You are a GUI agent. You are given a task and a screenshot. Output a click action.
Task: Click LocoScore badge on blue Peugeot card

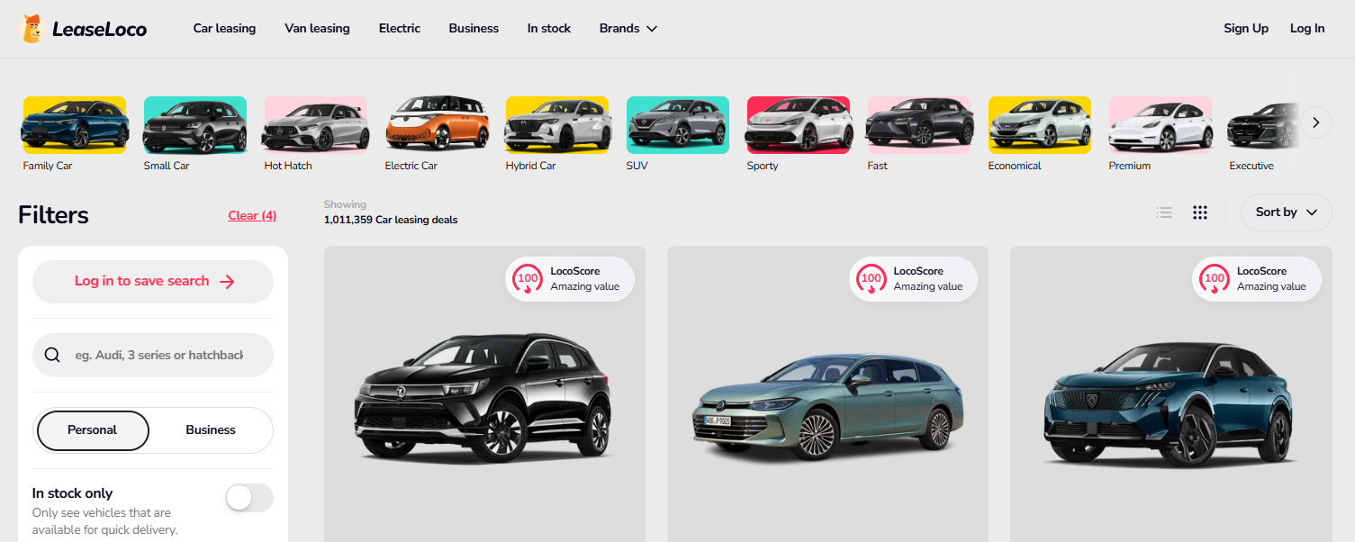1257,279
